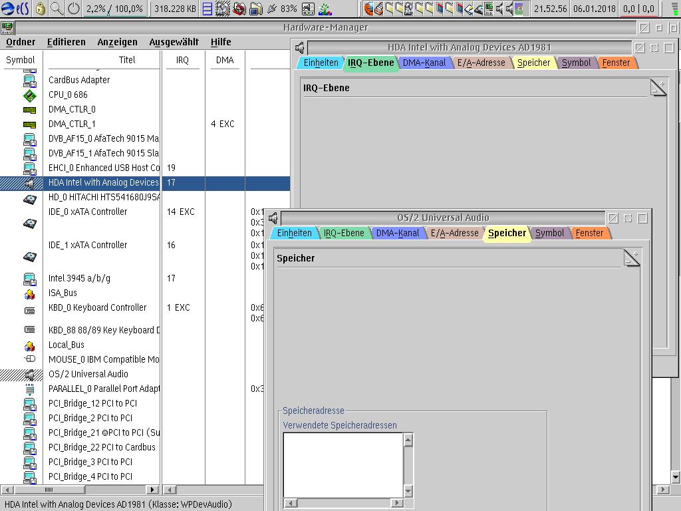Select the Local_Bus icon
Viewport: 681px width, 511px height.
29,346
